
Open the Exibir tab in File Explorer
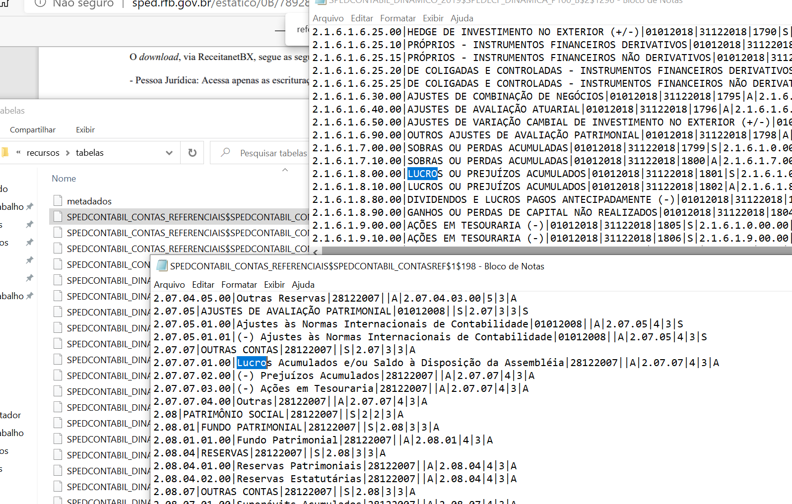[x=85, y=130]
